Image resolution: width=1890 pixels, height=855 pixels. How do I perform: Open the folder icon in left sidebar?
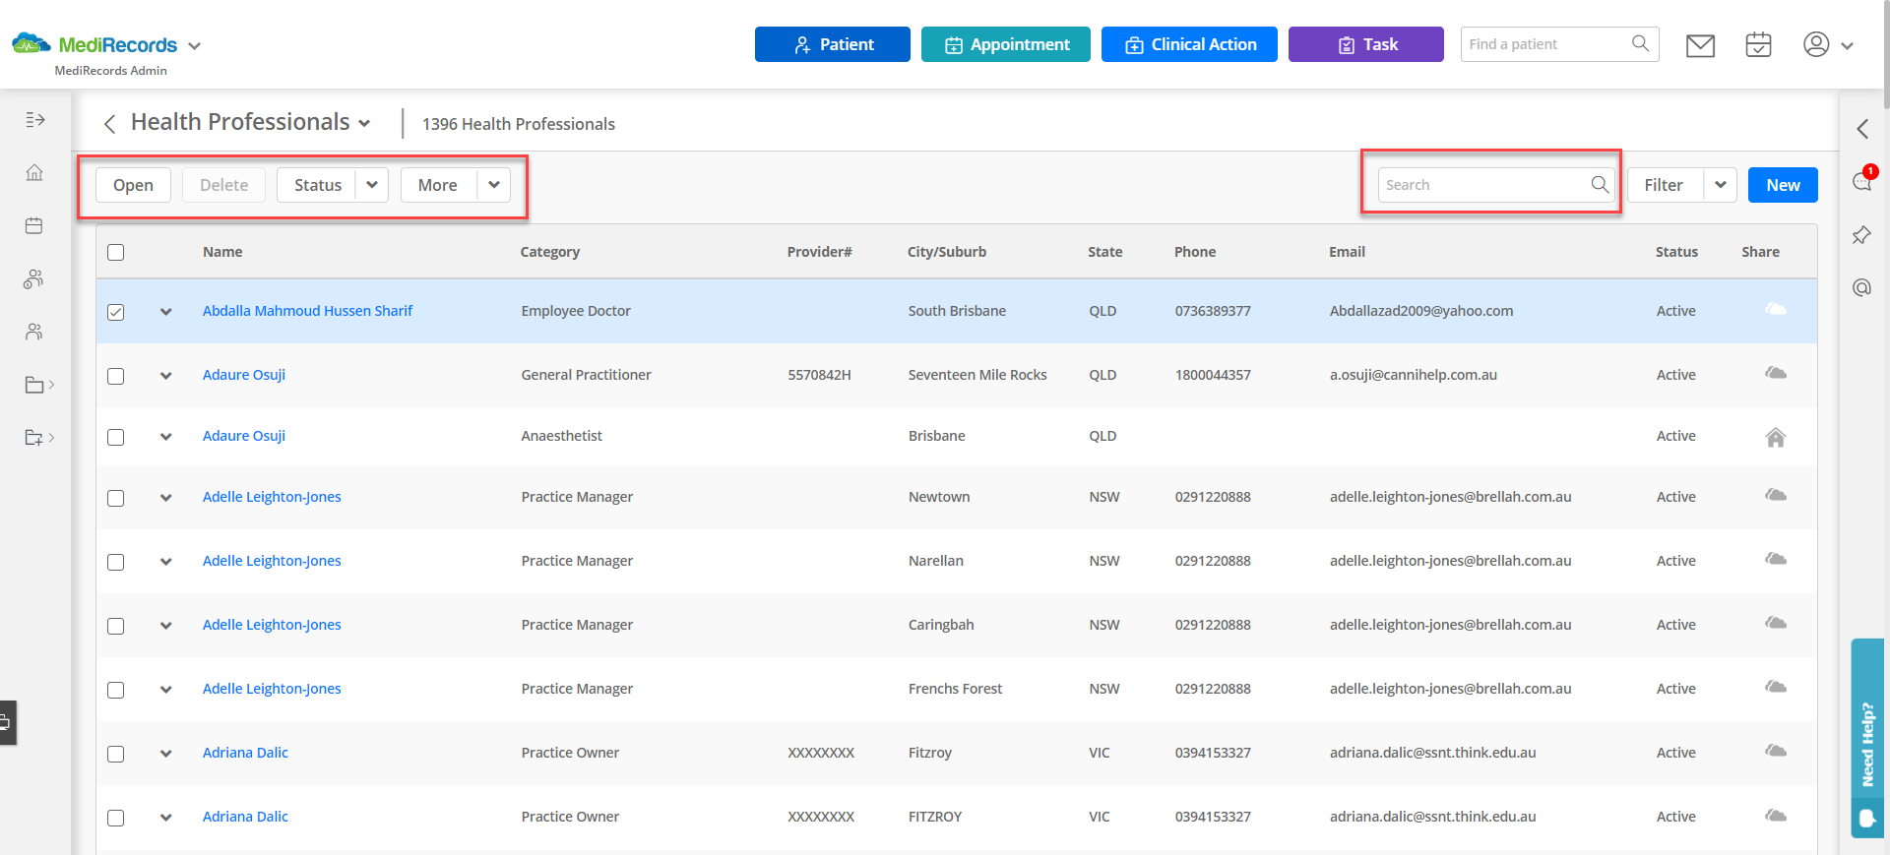coord(34,385)
